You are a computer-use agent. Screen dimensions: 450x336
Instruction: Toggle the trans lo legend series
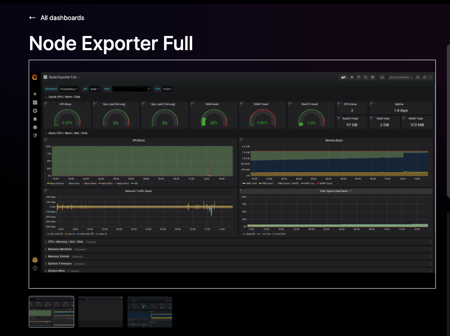tap(101, 234)
